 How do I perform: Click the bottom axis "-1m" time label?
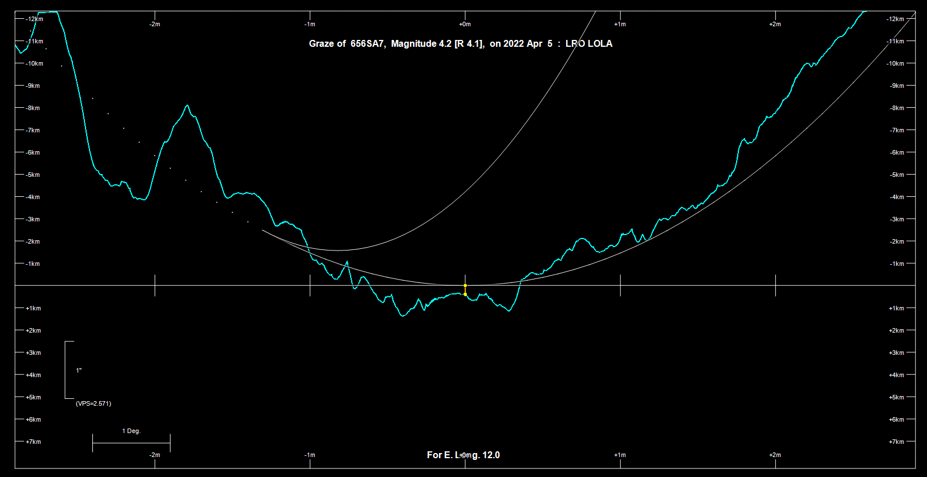click(310, 455)
